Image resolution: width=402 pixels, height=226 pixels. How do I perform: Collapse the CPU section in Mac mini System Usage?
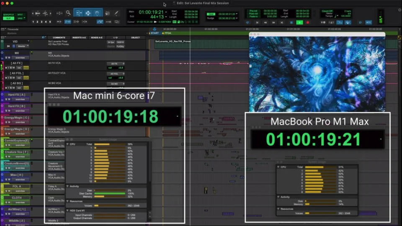tap(68, 144)
